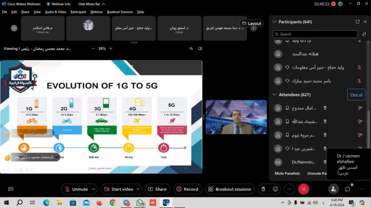Screen dimensions: 371x208
Task: Collapse the Participants (641) section
Action: [274, 22]
